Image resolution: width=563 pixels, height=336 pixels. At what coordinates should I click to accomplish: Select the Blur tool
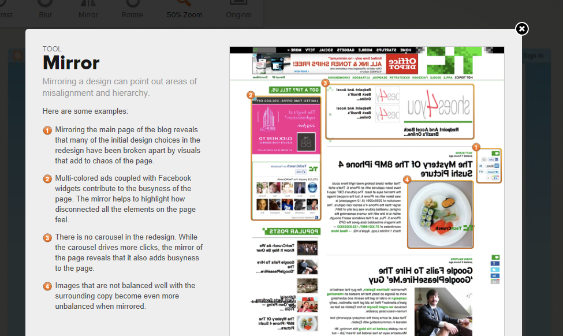point(45,9)
